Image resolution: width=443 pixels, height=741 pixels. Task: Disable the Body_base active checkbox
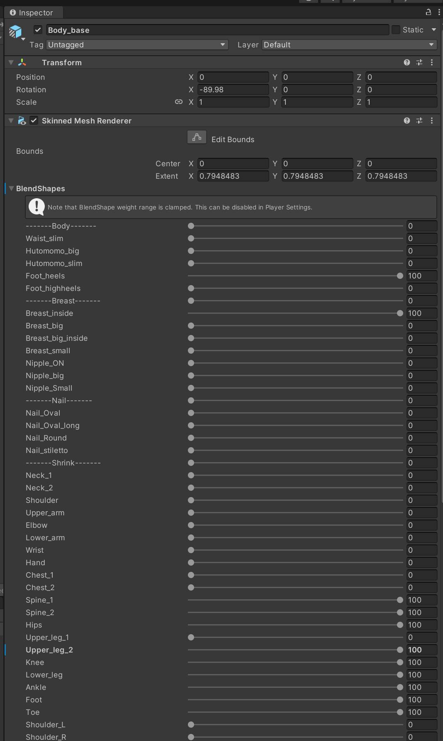pos(38,30)
